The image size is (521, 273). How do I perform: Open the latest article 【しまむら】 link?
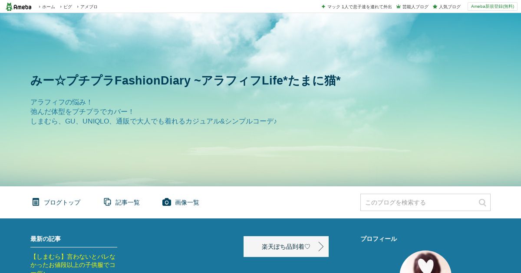73,264
